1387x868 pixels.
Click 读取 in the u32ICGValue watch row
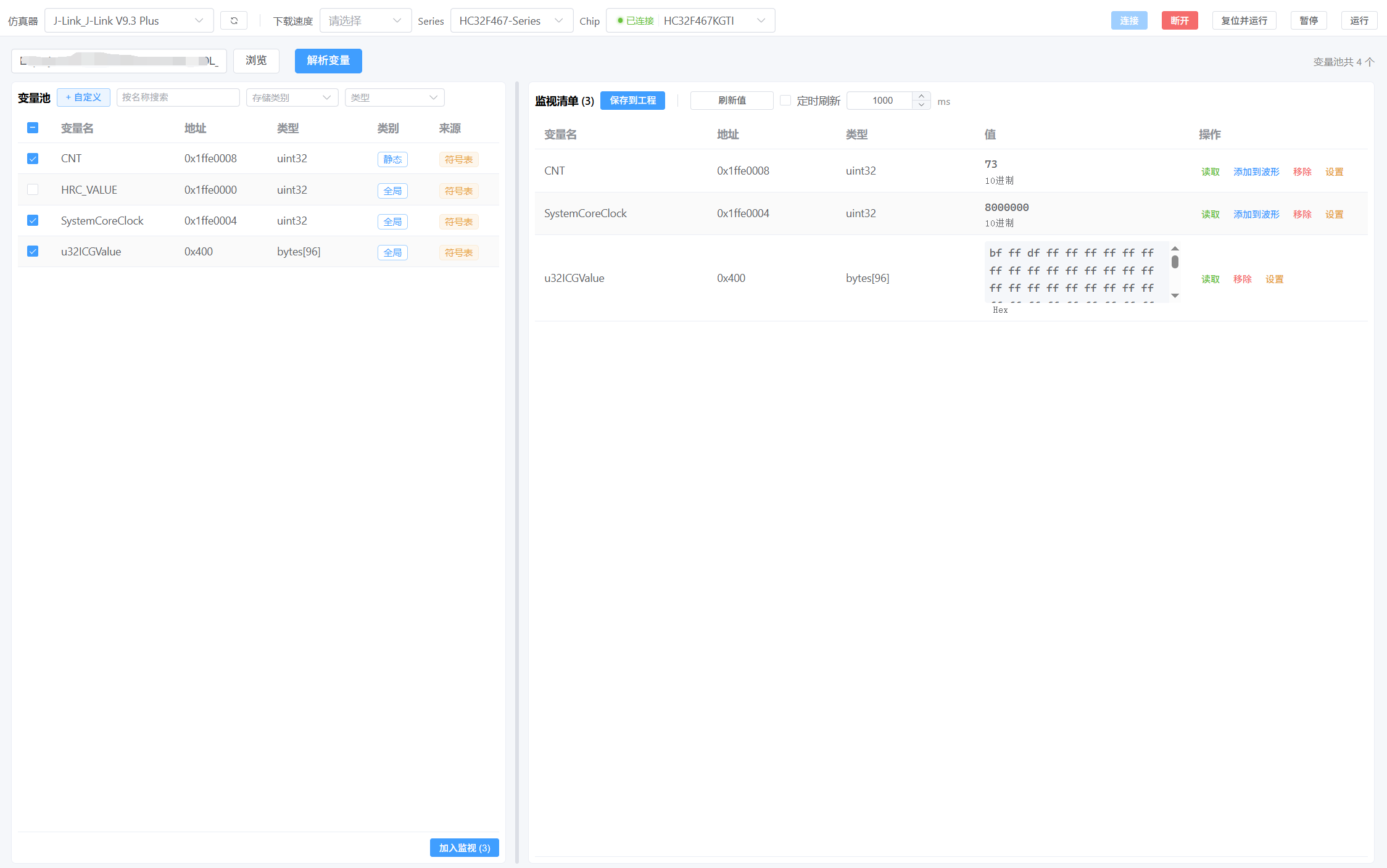click(x=1211, y=279)
